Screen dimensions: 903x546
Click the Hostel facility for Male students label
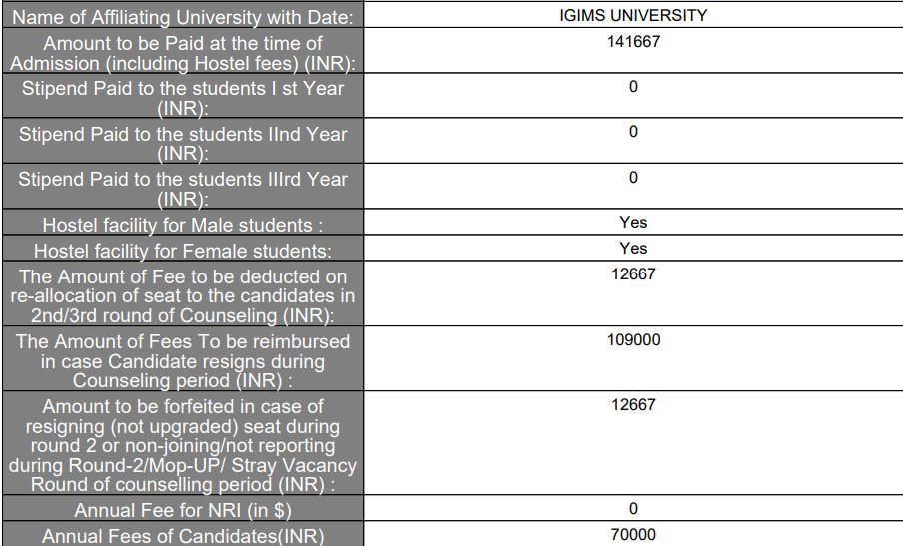click(x=183, y=225)
